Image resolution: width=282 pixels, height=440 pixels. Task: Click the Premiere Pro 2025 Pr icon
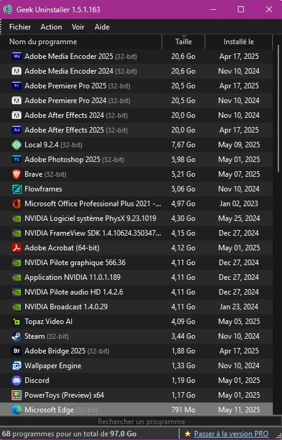[x=17, y=86]
